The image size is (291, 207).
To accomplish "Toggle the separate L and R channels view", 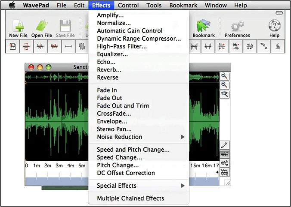I will (225, 172).
